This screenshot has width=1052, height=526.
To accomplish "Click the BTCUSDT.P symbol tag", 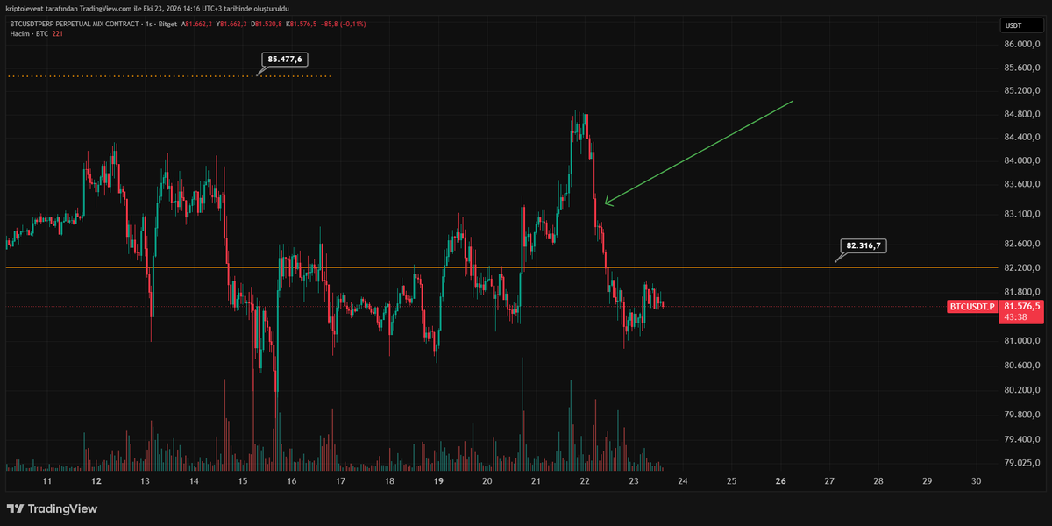I will tap(972, 306).
